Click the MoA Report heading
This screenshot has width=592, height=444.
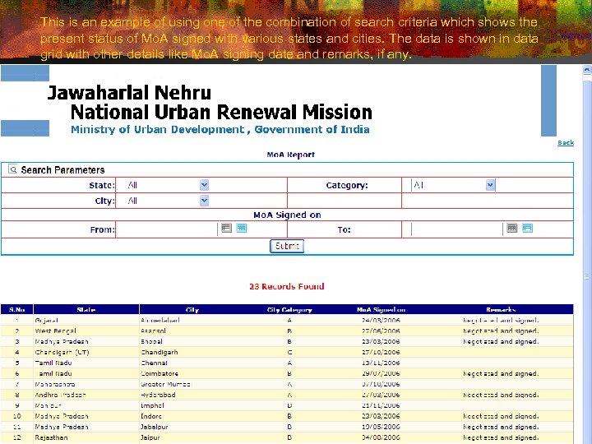pos(291,155)
